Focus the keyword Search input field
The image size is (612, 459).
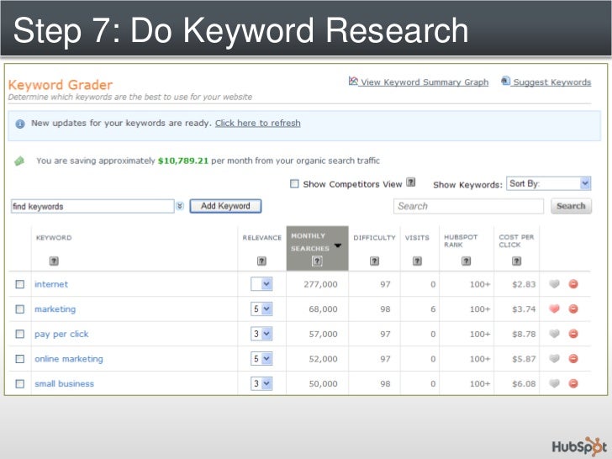468,206
